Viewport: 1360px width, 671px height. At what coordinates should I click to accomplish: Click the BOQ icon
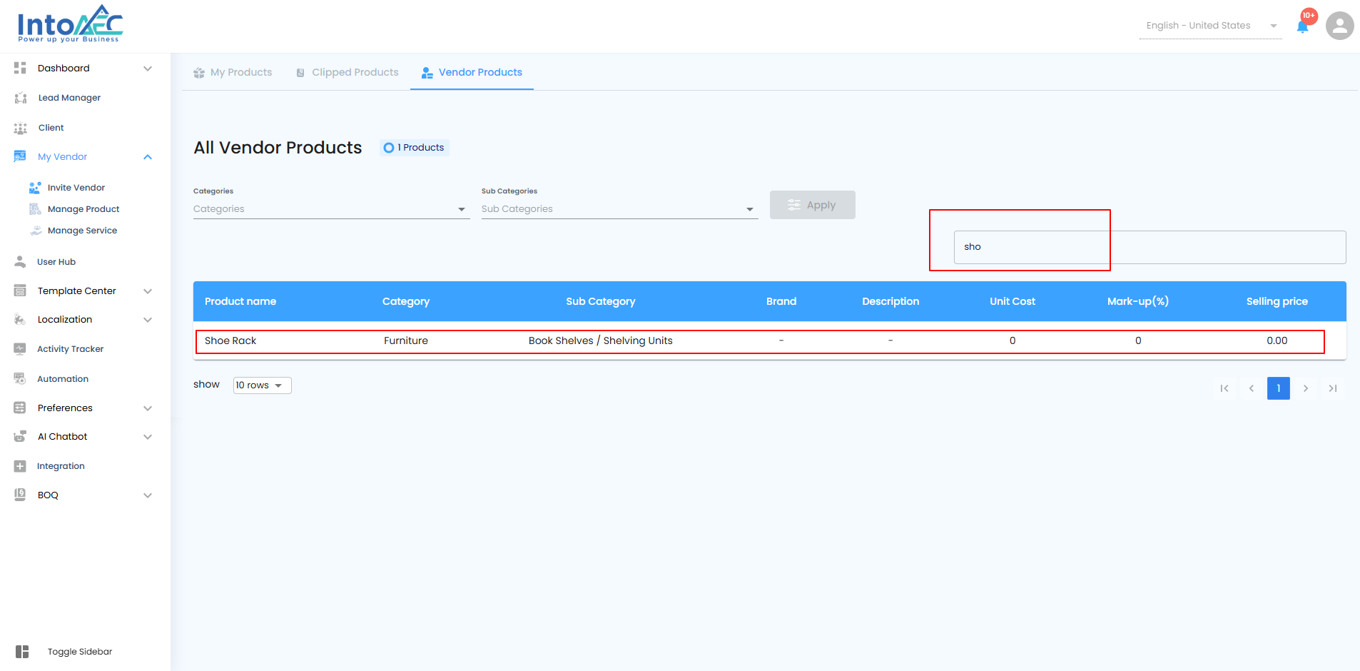20,495
